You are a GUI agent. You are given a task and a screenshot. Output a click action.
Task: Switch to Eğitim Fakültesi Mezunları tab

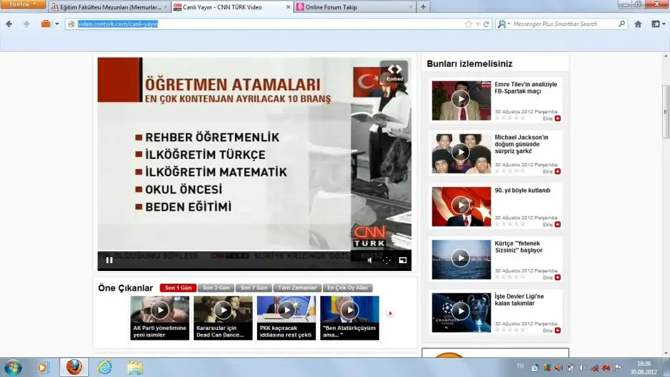click(109, 7)
